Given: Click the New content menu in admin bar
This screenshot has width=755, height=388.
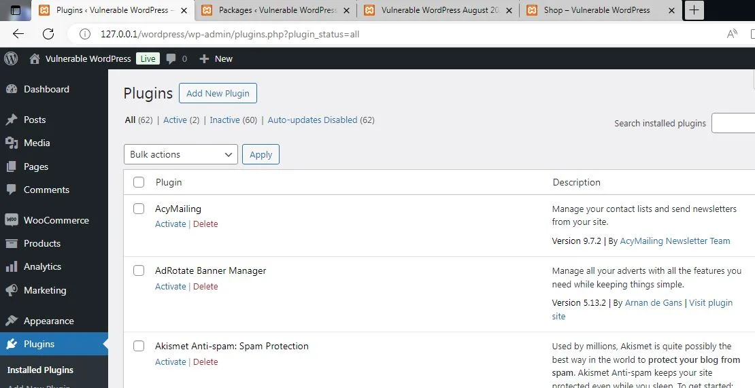Looking at the screenshot, I should (216, 58).
